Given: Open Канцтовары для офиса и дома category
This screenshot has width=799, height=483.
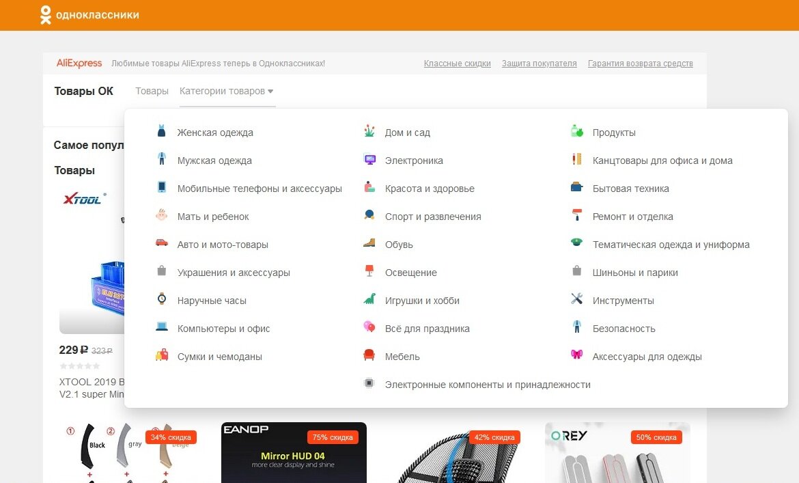Looking at the screenshot, I should (x=662, y=161).
